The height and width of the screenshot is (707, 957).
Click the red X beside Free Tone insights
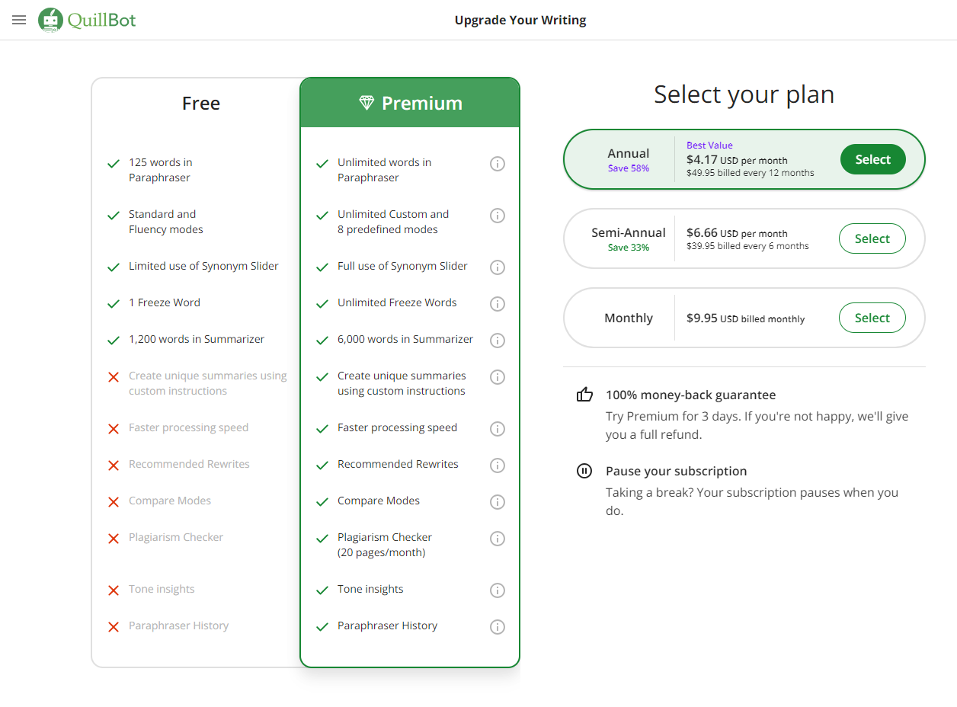pyautogui.click(x=114, y=590)
